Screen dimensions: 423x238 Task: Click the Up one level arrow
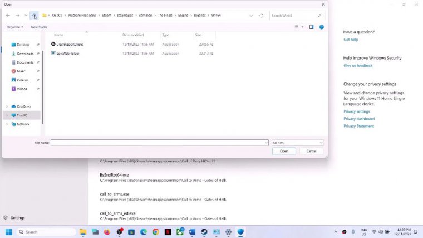pos(34,16)
